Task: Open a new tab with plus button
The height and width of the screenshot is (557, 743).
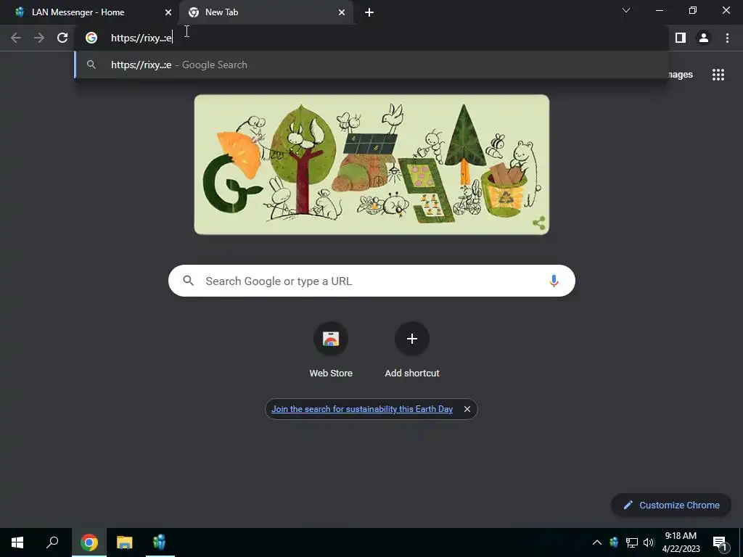Action: (369, 12)
